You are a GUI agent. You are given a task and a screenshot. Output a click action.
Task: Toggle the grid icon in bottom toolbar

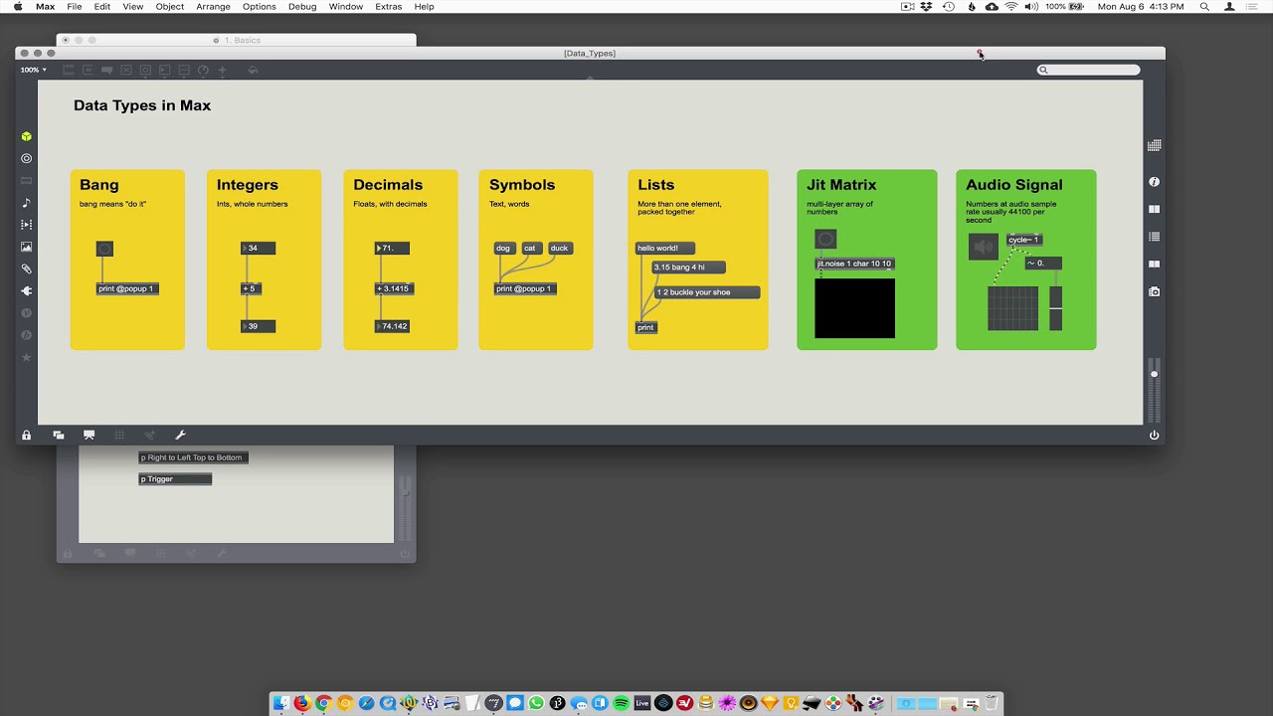point(119,435)
